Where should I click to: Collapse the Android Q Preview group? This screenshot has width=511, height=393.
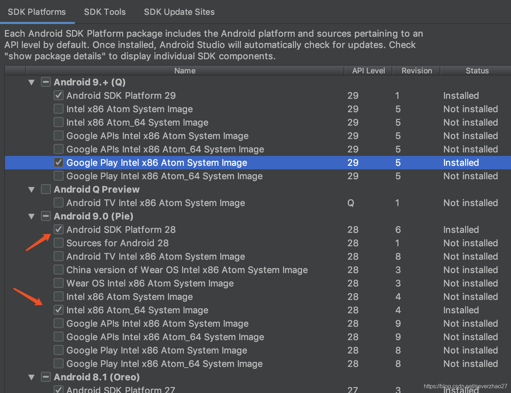(31, 189)
